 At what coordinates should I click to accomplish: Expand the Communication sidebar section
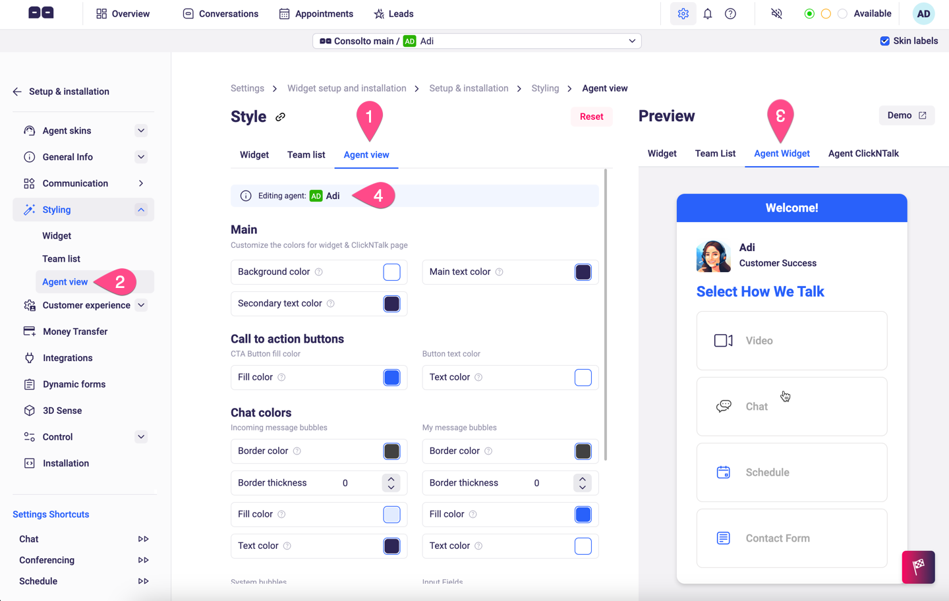(140, 183)
